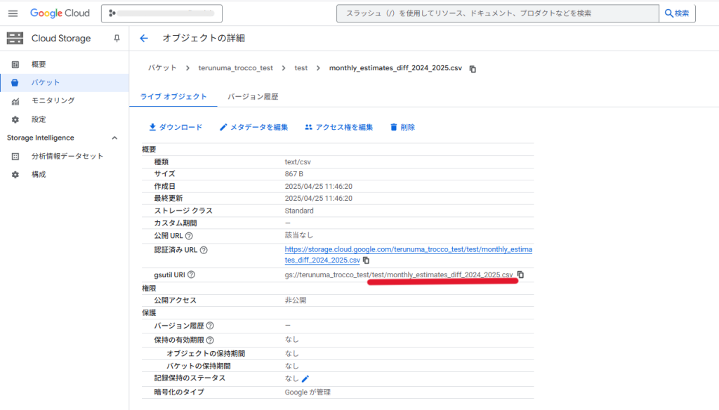Open help for 認証済み URL
Image resolution: width=719 pixels, height=410 pixels.
point(204,250)
